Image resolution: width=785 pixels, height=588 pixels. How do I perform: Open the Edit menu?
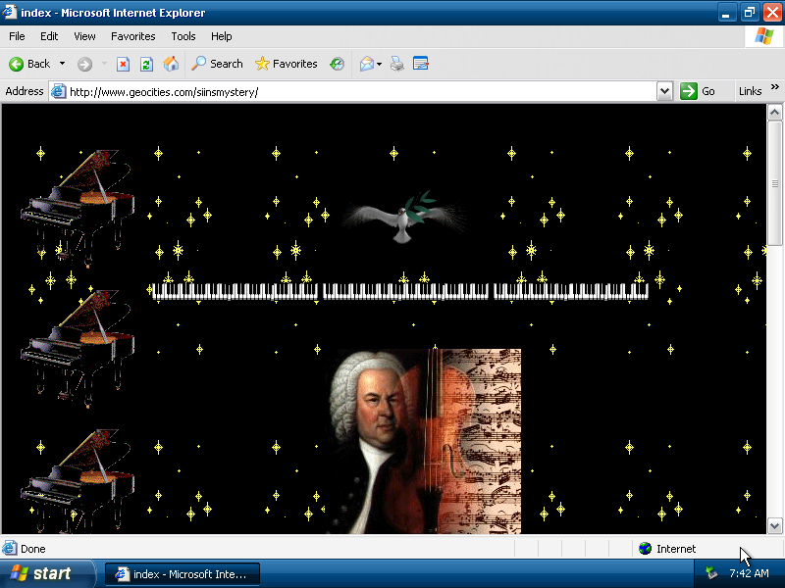[49, 36]
